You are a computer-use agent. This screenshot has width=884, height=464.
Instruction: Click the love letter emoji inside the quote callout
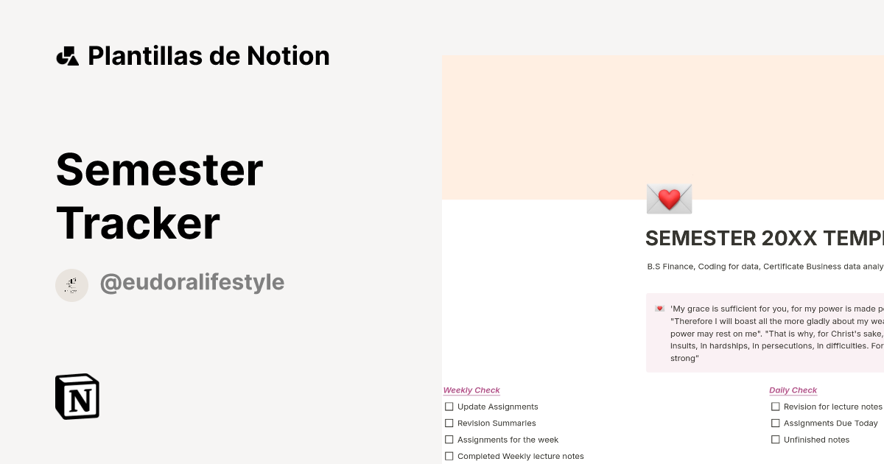coord(658,309)
